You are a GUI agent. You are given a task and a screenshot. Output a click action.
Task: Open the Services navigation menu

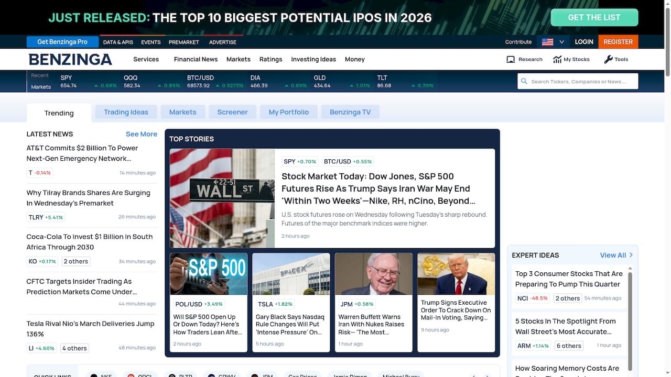(x=146, y=59)
